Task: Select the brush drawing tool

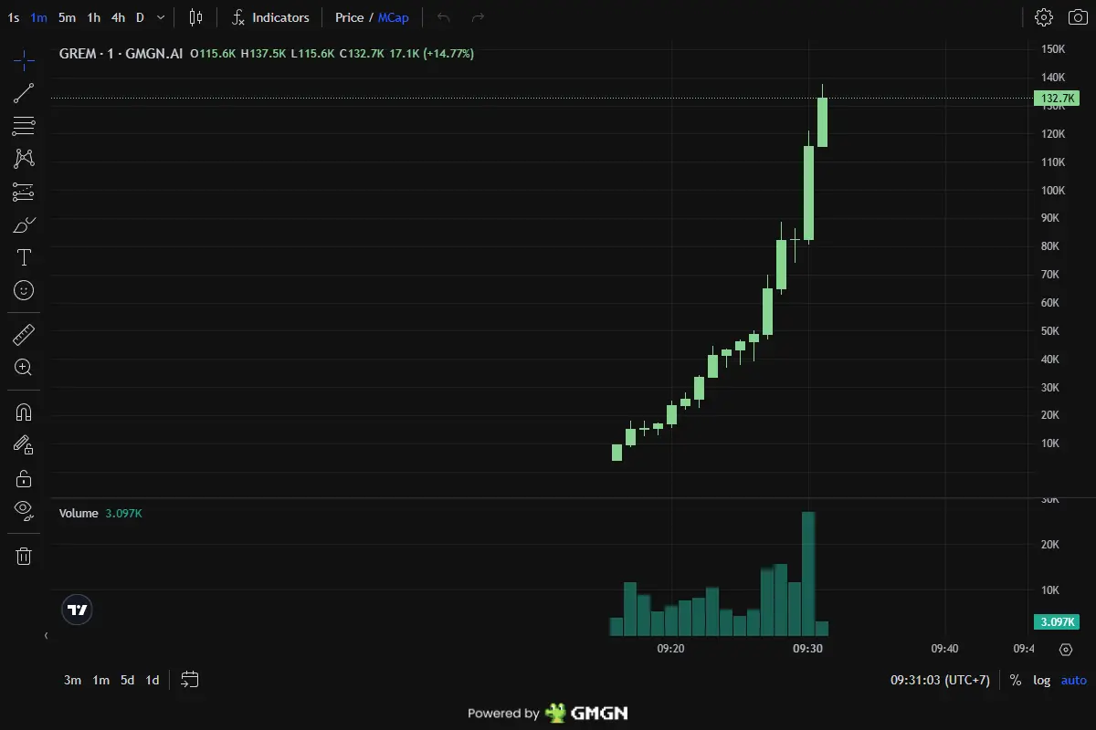Action: (24, 224)
